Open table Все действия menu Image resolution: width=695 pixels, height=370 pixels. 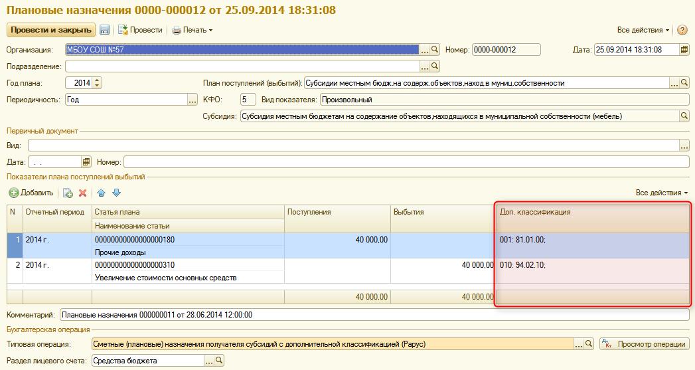pyautogui.click(x=662, y=193)
